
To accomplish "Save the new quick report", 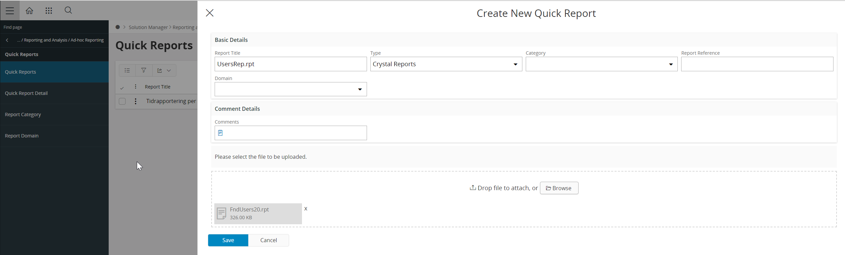I will [x=228, y=240].
